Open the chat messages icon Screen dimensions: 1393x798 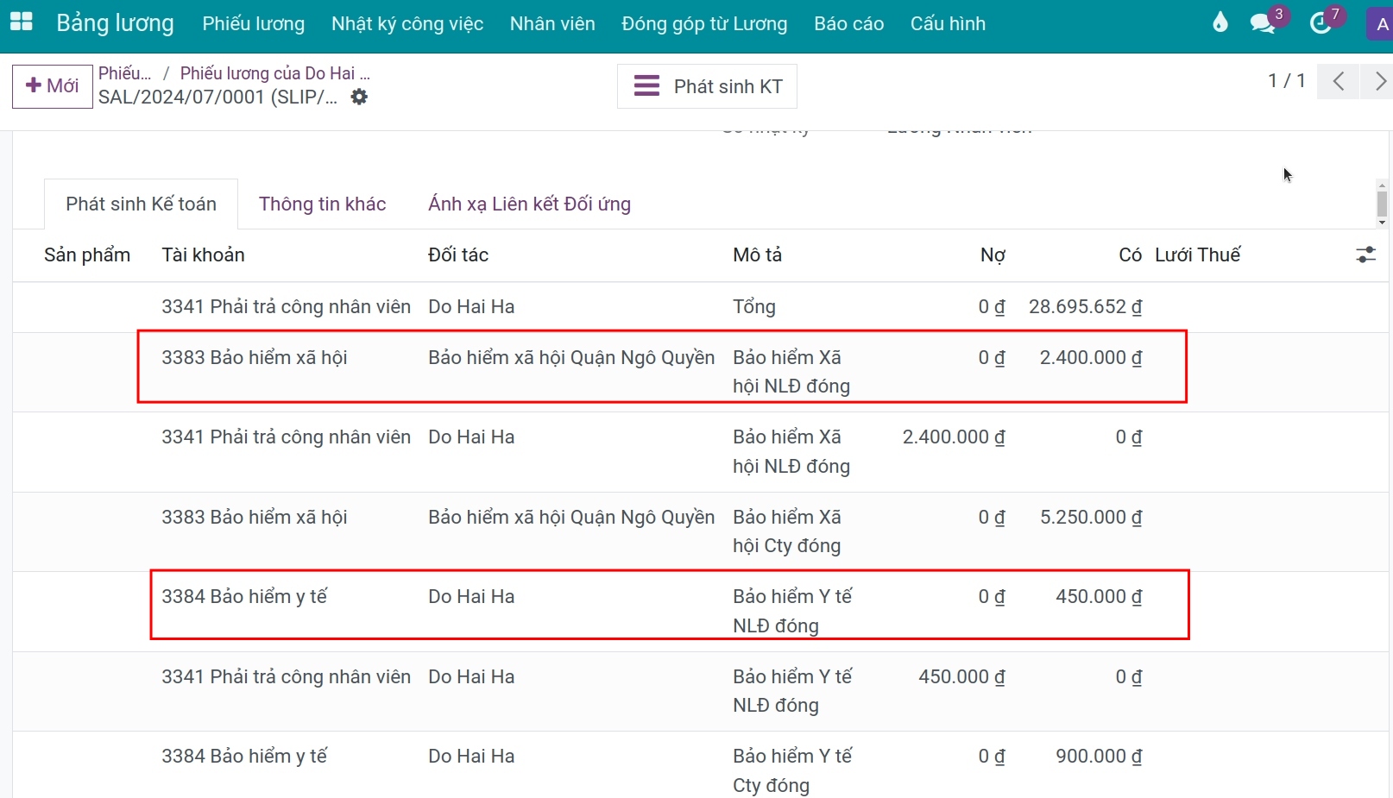click(1264, 22)
